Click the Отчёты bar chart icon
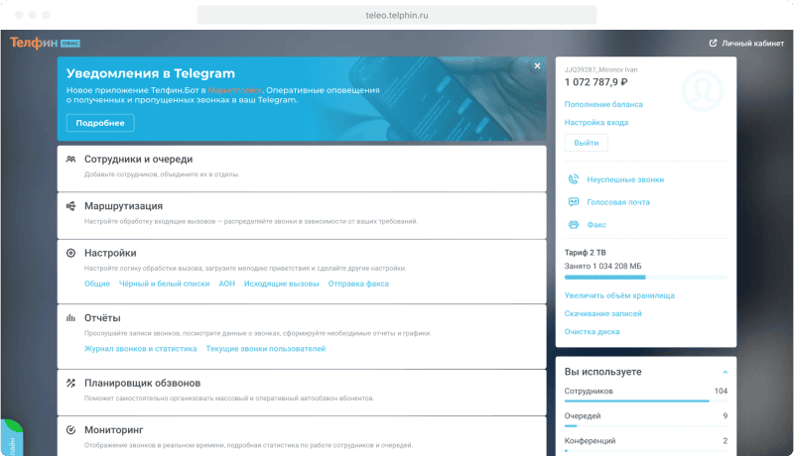Viewport: 794px width, 456px height. pyautogui.click(x=71, y=318)
